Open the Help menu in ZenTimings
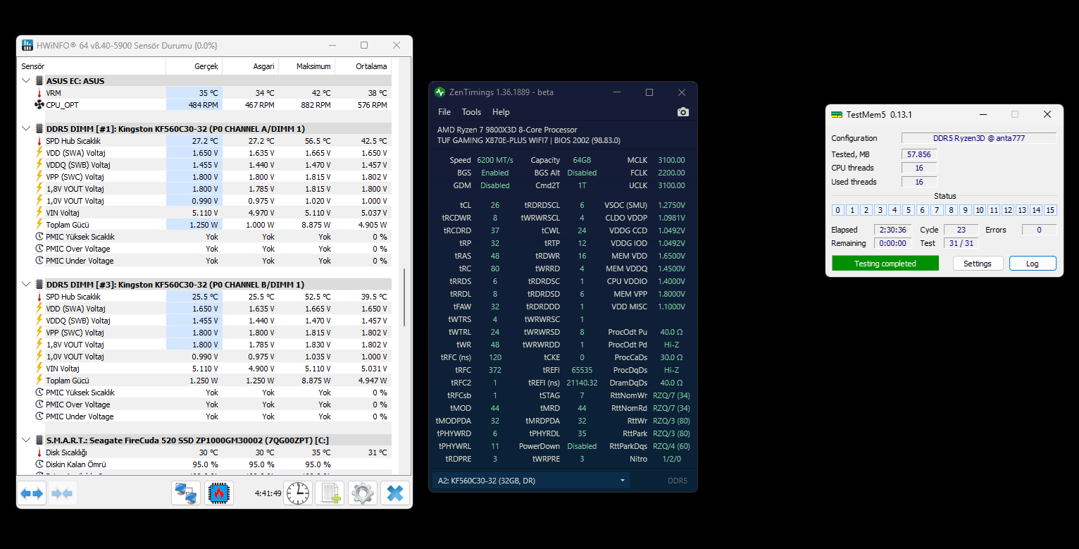Screen dimensions: 1079x549 point(501,112)
